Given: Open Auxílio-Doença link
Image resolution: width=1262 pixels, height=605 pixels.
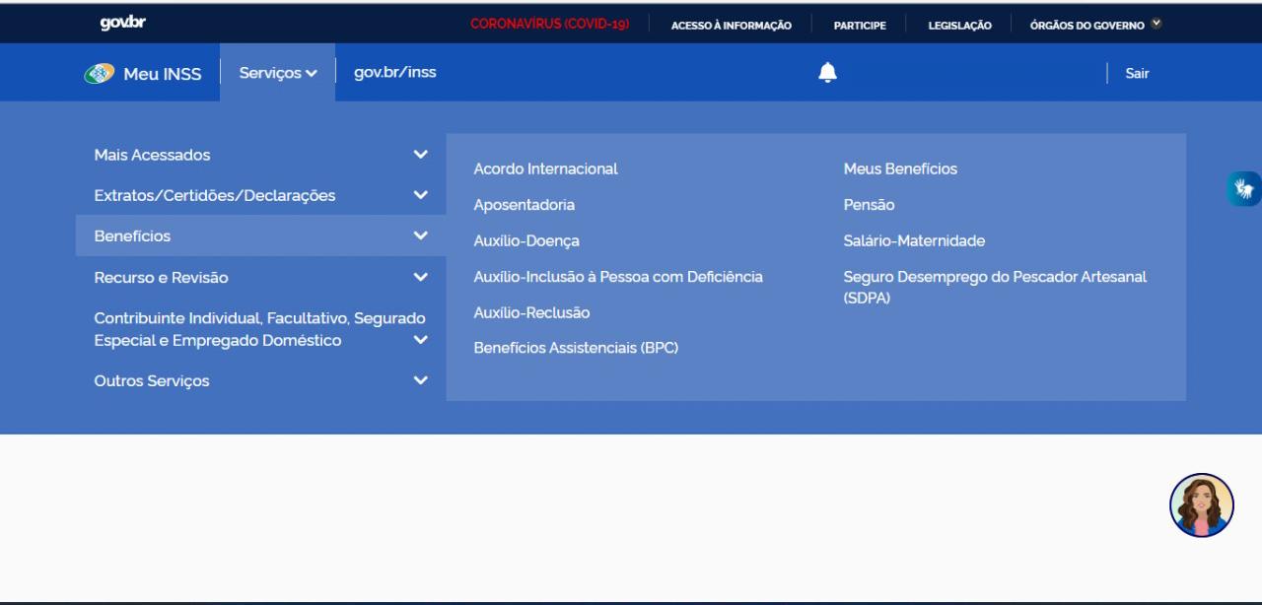Looking at the screenshot, I should (526, 240).
